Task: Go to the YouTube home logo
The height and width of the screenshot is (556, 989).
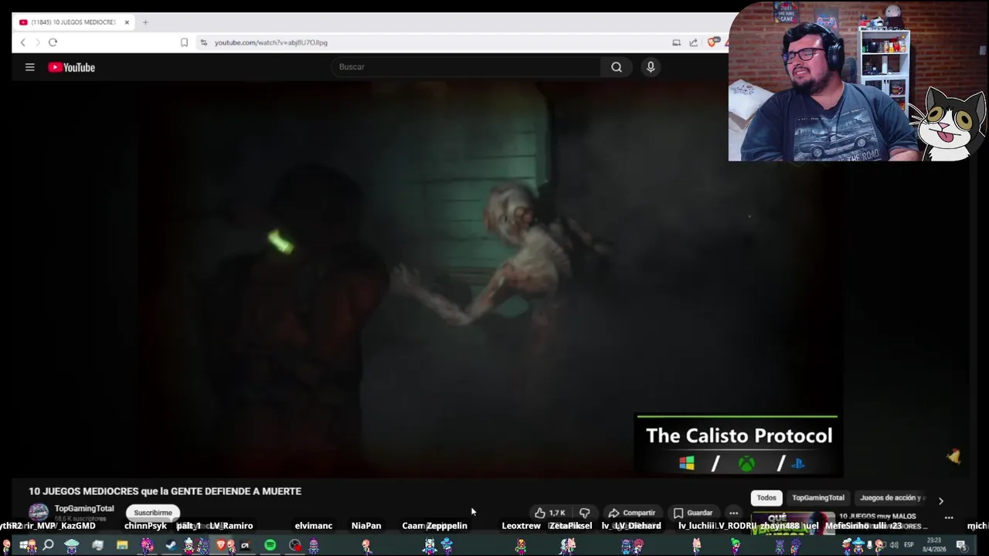Action: click(71, 67)
